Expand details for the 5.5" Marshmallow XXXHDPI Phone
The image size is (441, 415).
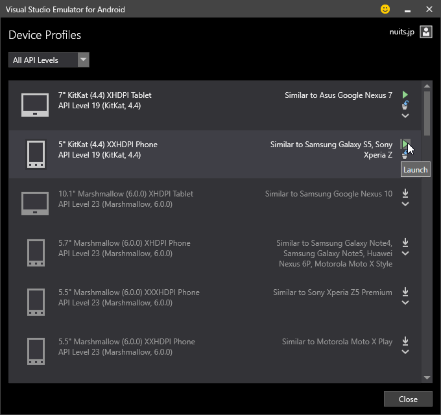(x=405, y=303)
